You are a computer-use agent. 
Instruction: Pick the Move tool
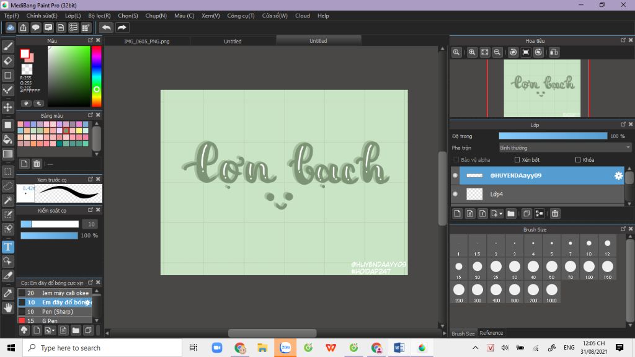pos(7,107)
